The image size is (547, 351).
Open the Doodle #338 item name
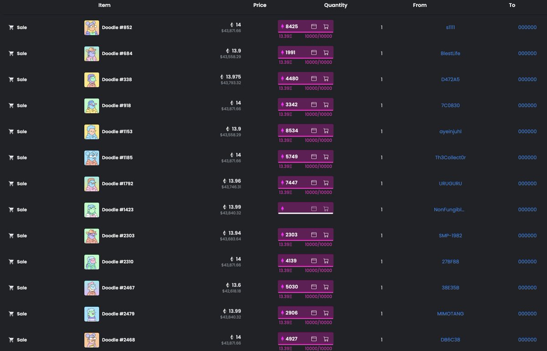[117, 79]
